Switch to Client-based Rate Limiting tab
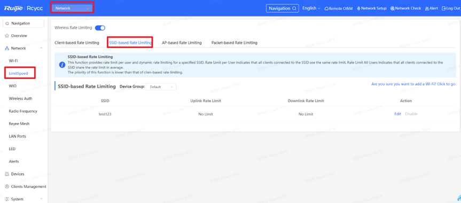Viewport: 461px width, 203px height. (x=77, y=43)
